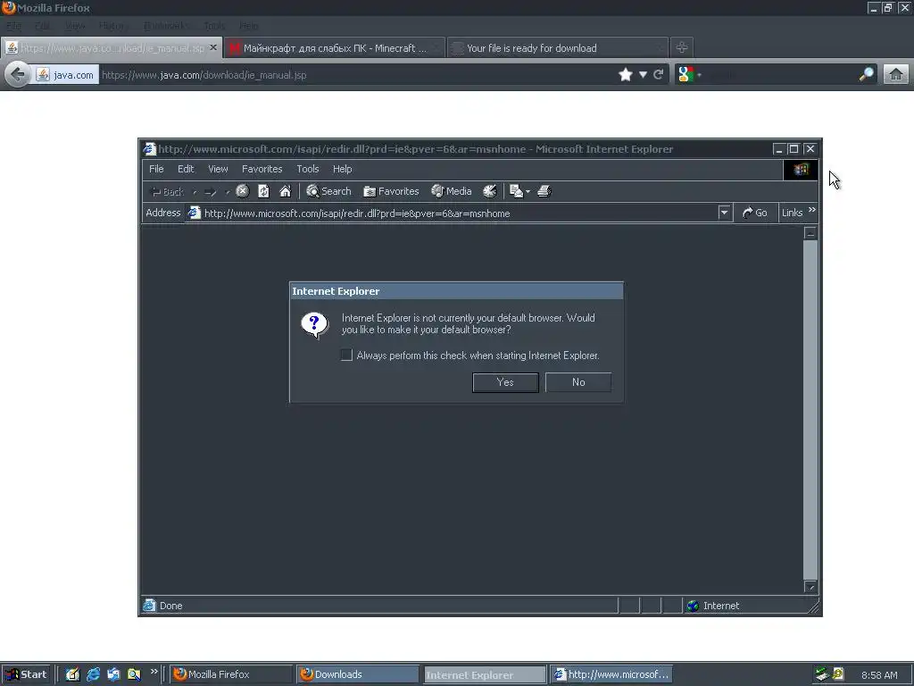
Task: Click the Quick Launch search icon
Action: (x=134, y=674)
